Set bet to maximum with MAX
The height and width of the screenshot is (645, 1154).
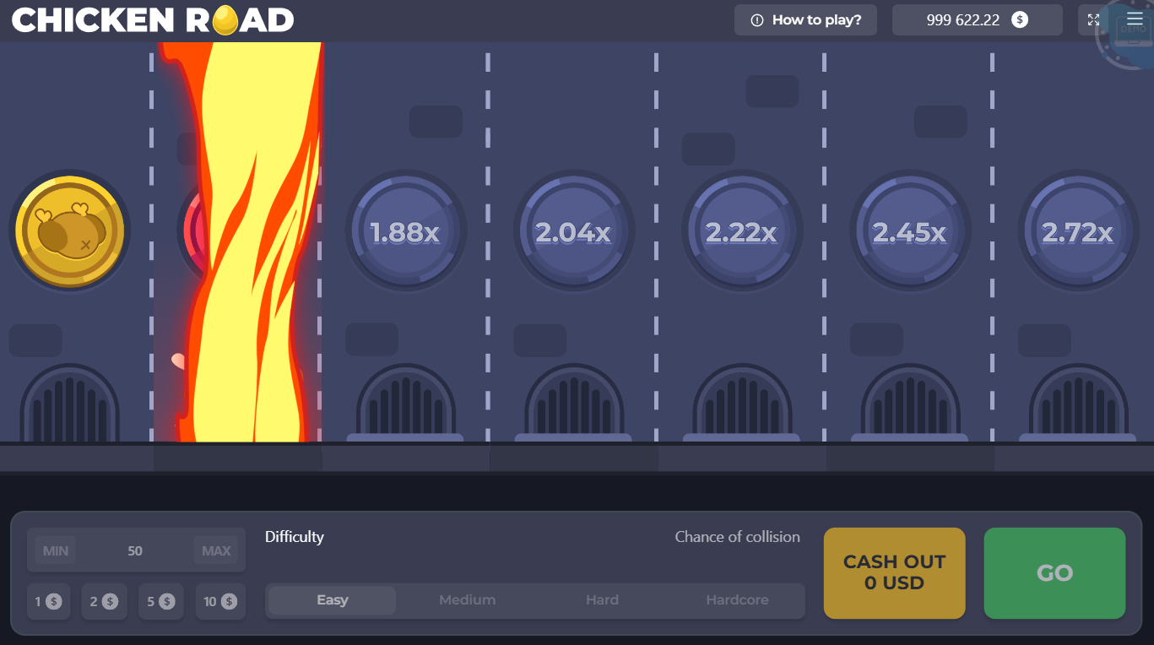216,550
